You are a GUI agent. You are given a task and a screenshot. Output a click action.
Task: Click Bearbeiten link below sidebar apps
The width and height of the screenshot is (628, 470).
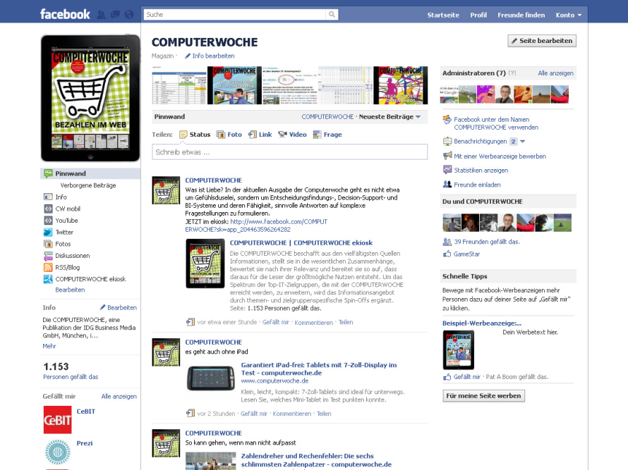tap(70, 290)
